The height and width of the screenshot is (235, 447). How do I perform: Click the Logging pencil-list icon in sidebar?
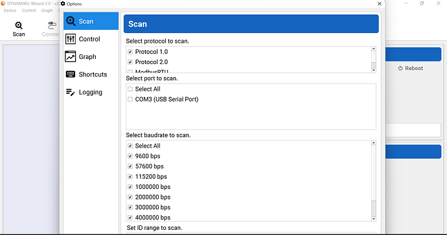71,93
